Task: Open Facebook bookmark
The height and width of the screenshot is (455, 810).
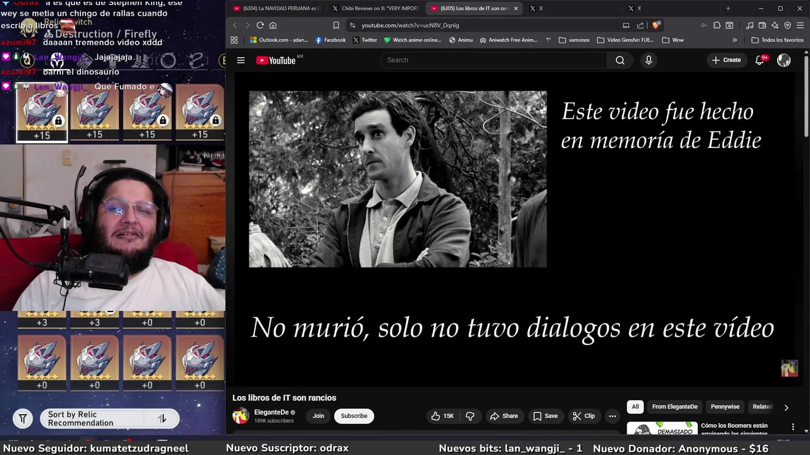Action: tap(330, 40)
